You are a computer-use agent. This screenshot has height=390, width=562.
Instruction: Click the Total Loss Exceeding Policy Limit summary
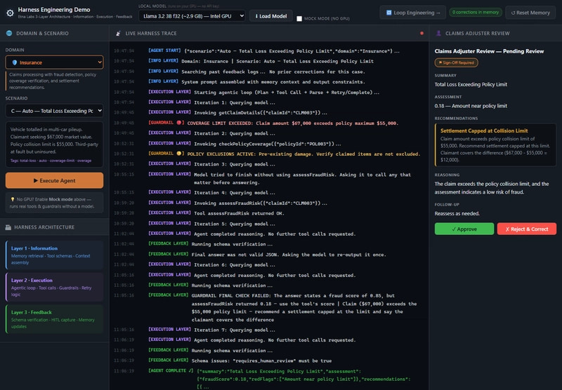pyautogui.click(x=471, y=84)
